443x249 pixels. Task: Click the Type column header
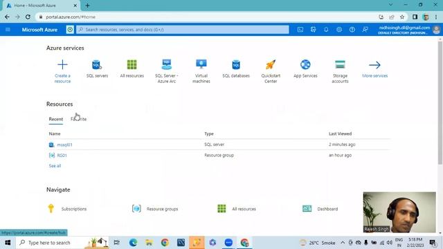(x=209, y=133)
